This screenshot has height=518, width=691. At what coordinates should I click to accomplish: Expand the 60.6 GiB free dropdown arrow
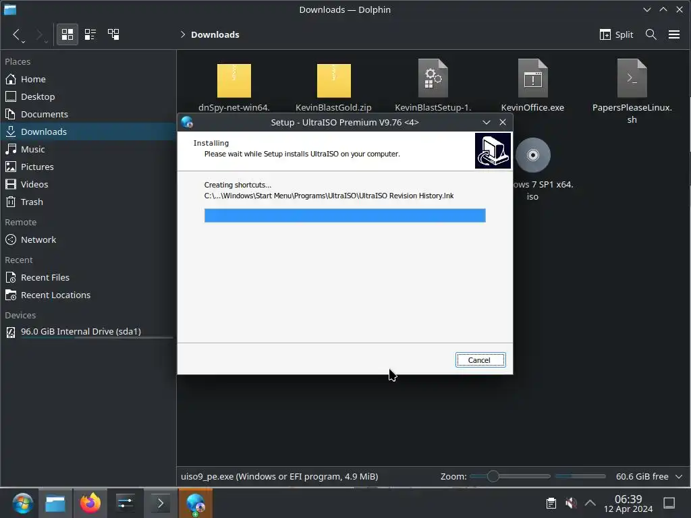pyautogui.click(x=679, y=477)
